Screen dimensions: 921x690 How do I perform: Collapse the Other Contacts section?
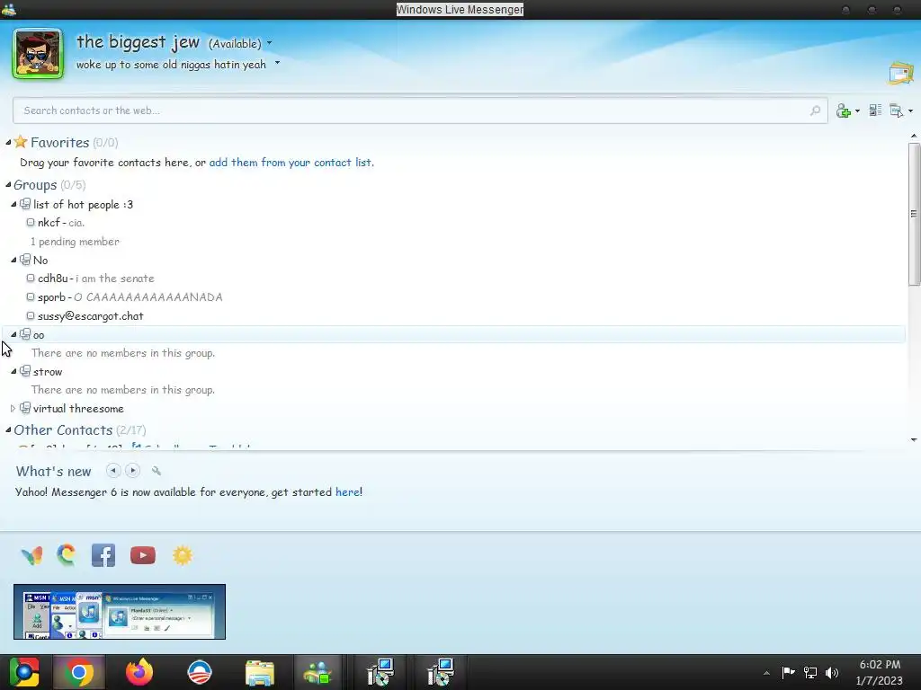point(8,429)
